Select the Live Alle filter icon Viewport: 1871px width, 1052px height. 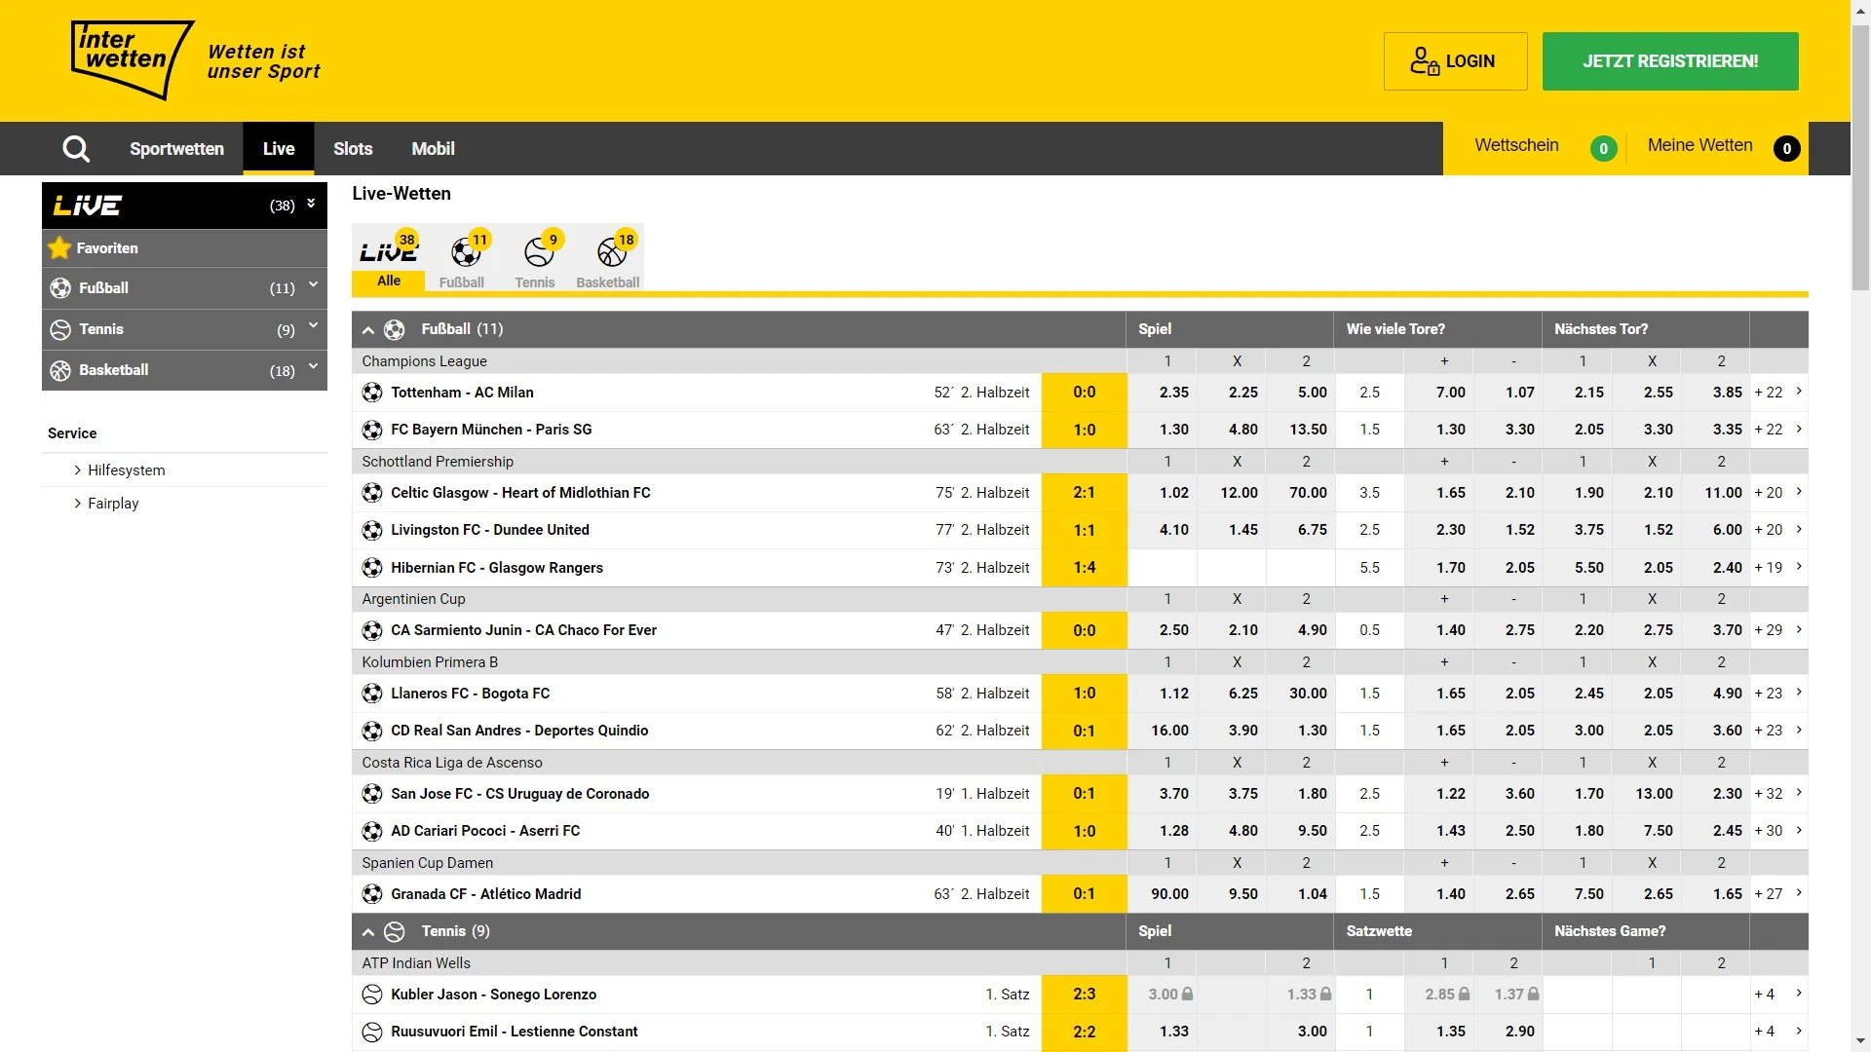389,258
